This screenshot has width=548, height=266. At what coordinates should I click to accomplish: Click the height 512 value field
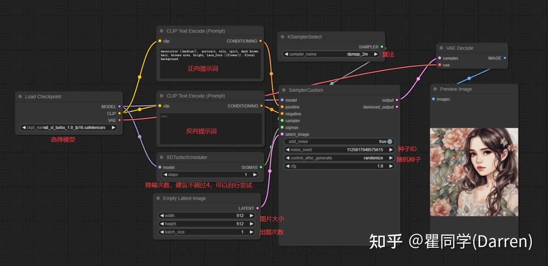(207, 224)
